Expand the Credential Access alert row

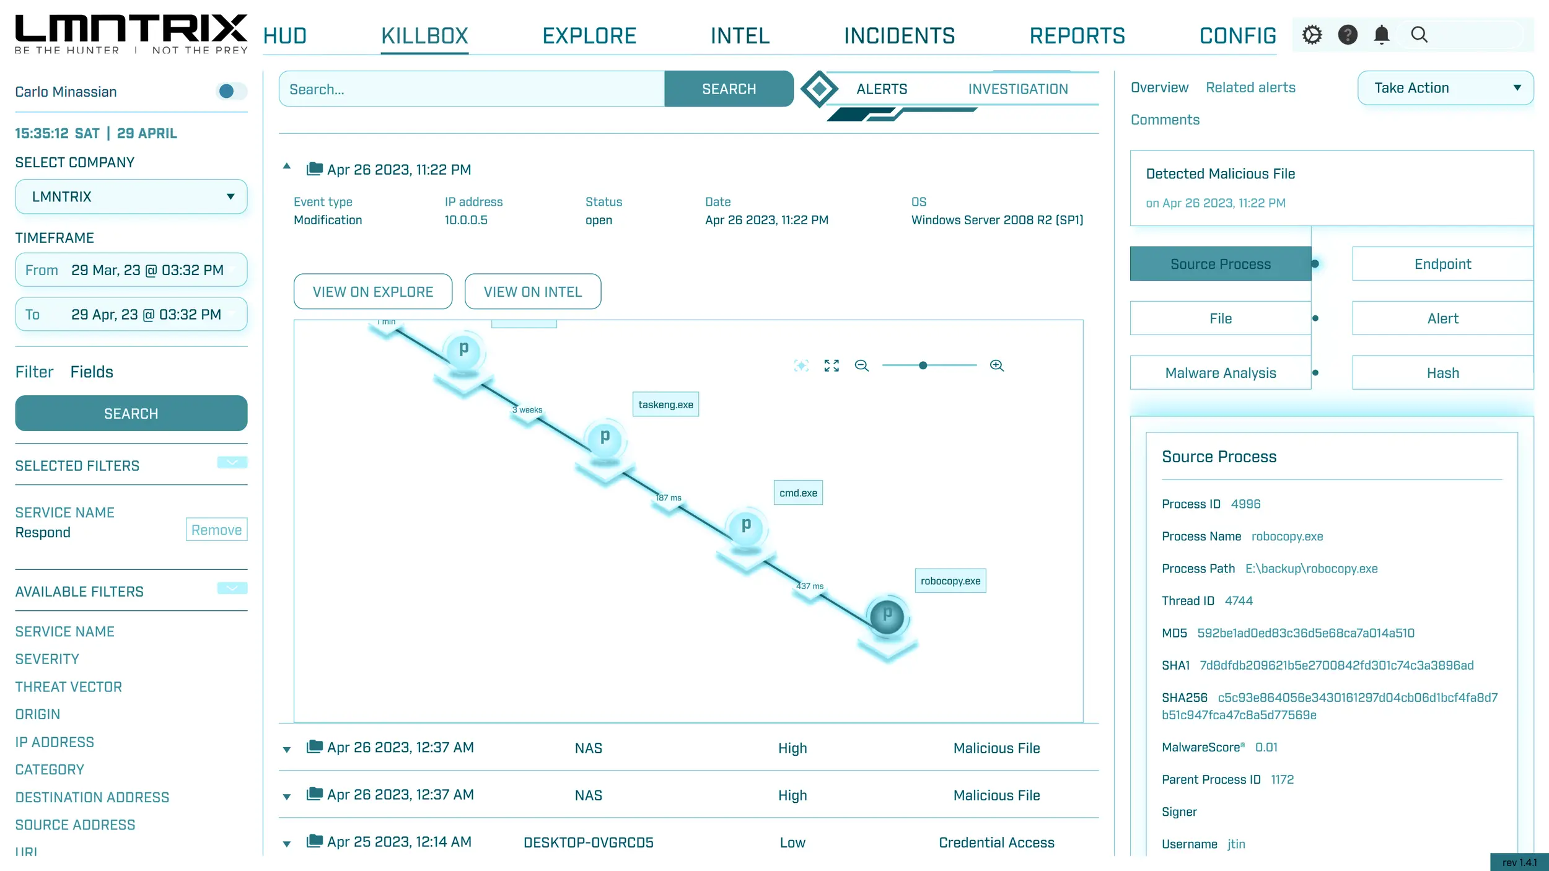coord(287,843)
